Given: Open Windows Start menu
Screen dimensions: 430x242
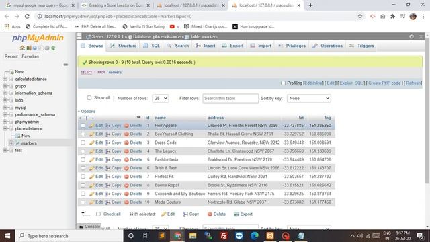Looking at the screenshot, I should point(7,236).
